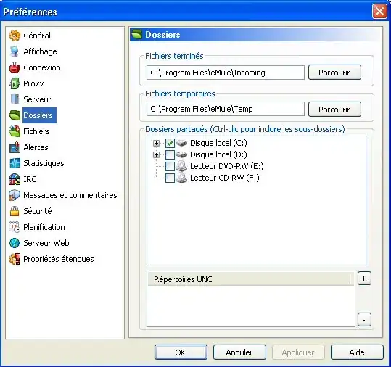Check the Lecteur DVD-RW (E:) checkbox
The height and width of the screenshot is (367, 391).
(170, 166)
